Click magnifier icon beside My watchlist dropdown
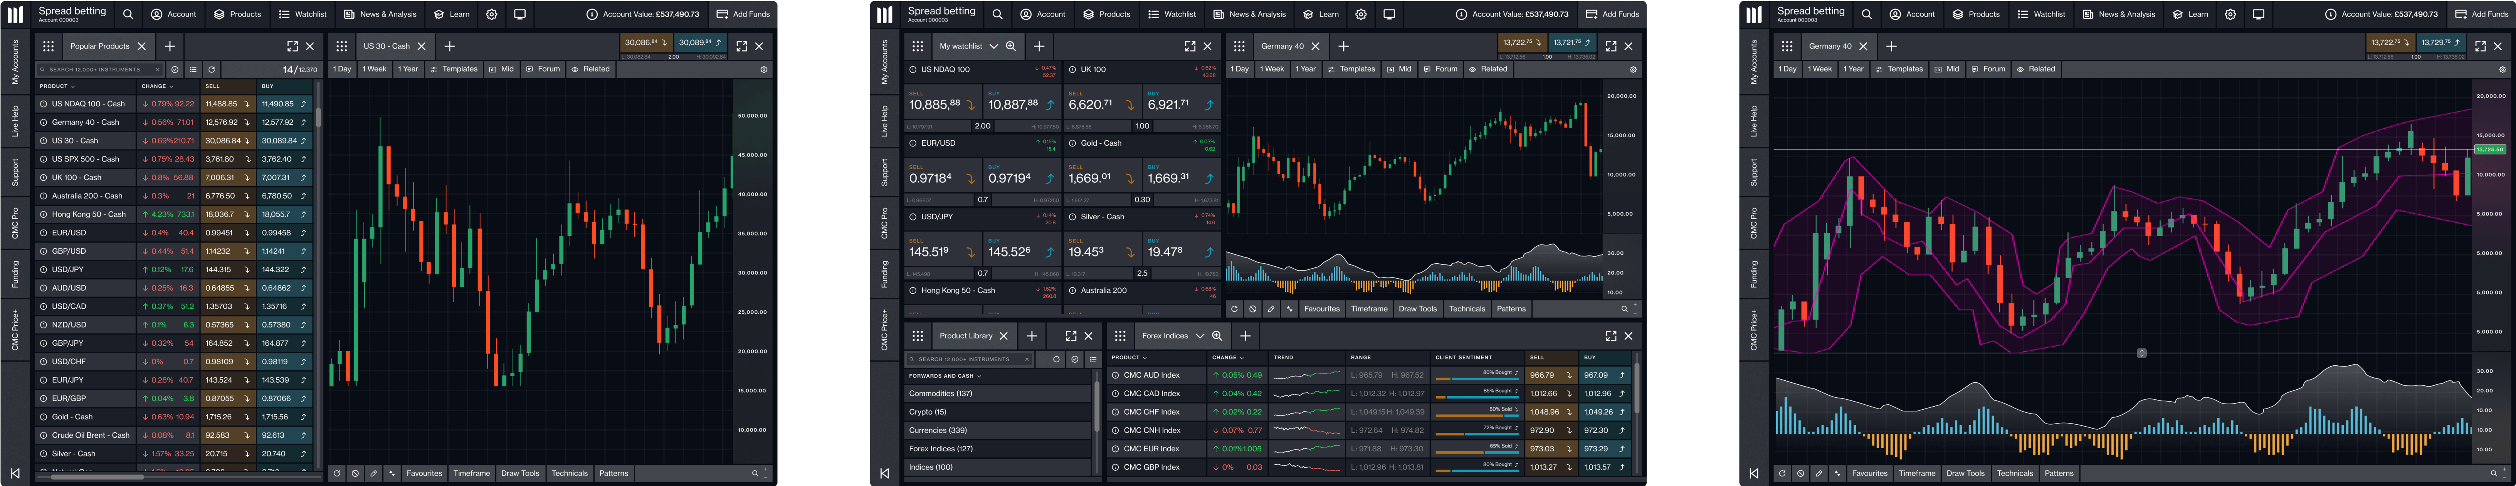 tap(1011, 46)
